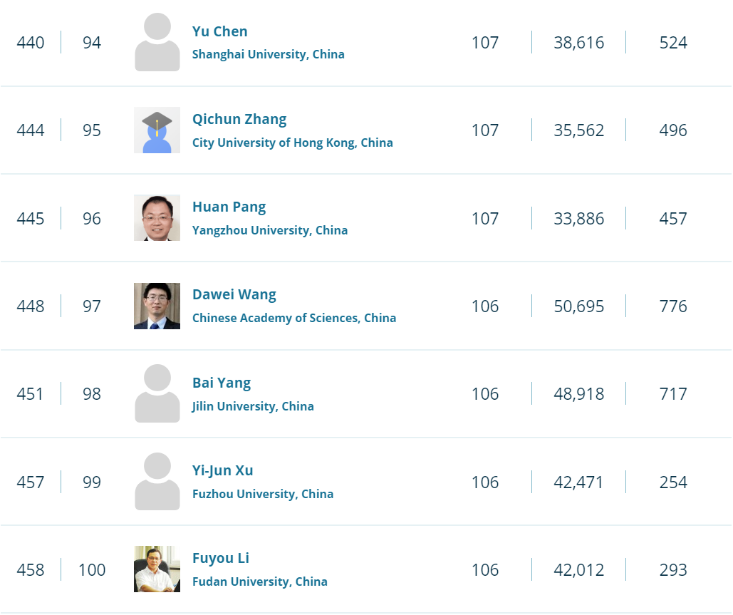Go to Huan Pang's profile
Image resolution: width=733 pixels, height=615 pixels.
pos(229,207)
